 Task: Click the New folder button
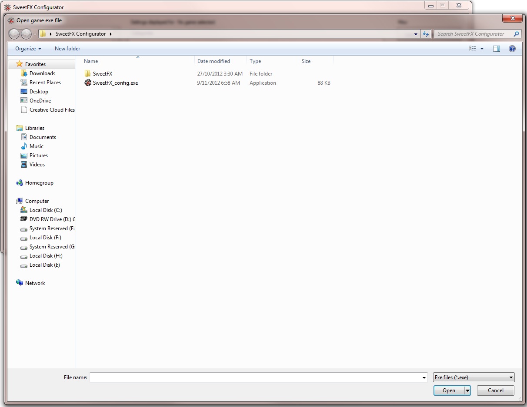click(x=67, y=49)
